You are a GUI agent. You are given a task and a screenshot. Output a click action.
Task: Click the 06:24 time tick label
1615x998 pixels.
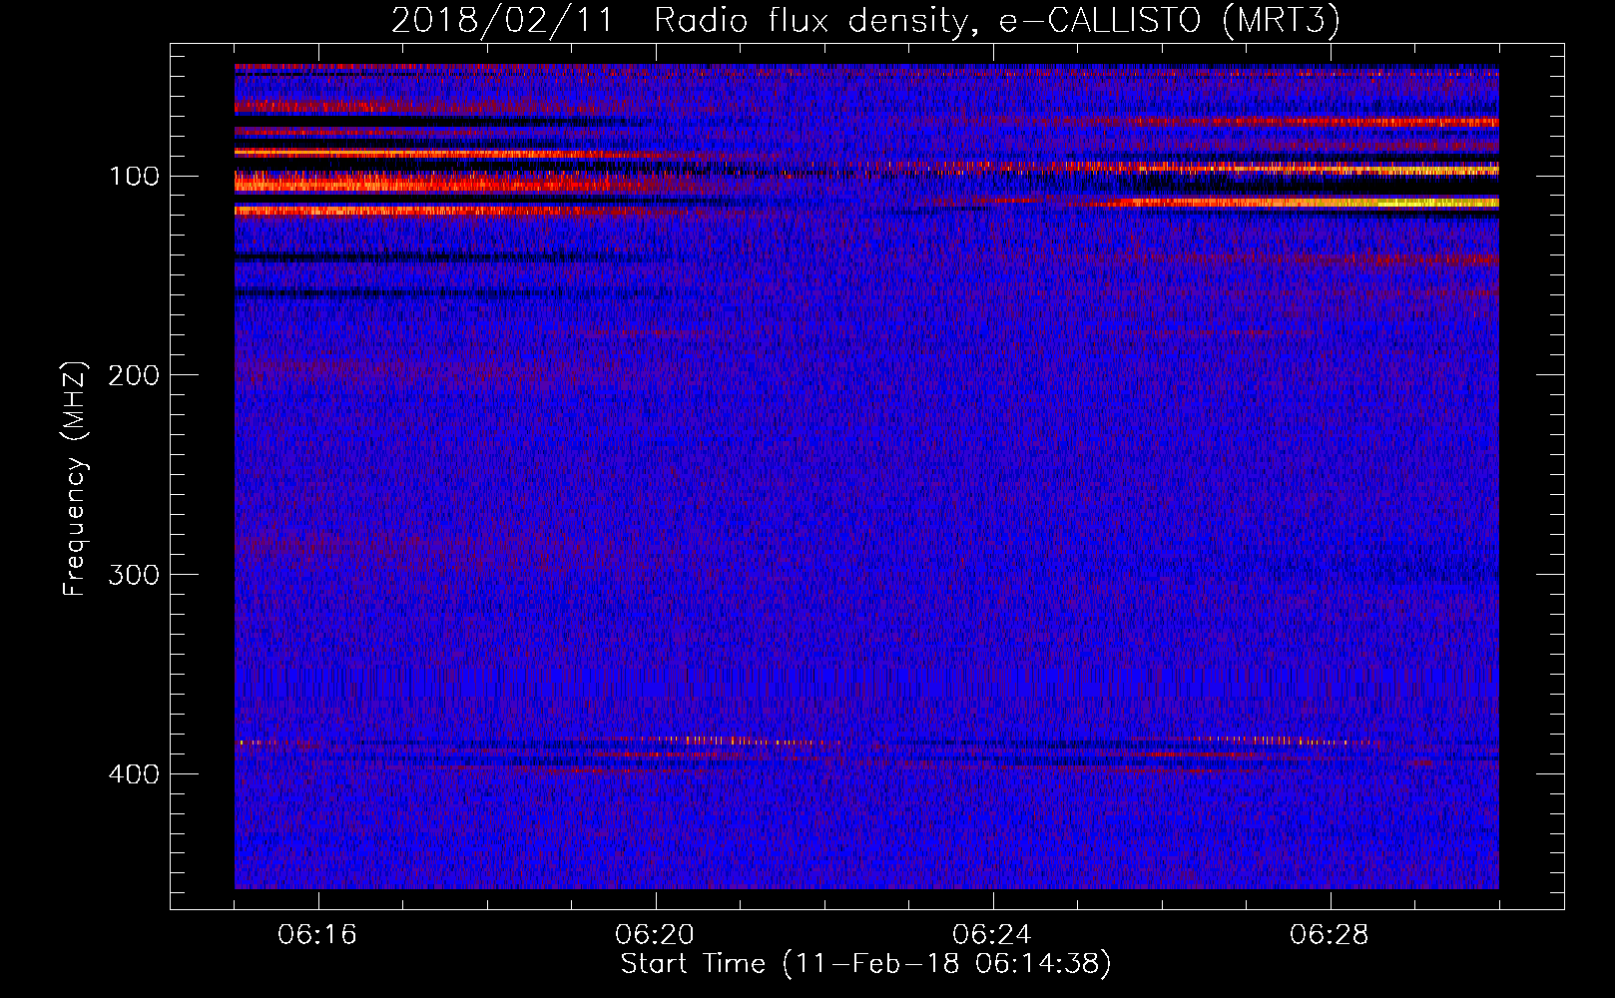pos(992,935)
